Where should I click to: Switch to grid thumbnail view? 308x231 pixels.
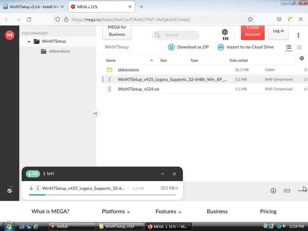tap(299, 47)
